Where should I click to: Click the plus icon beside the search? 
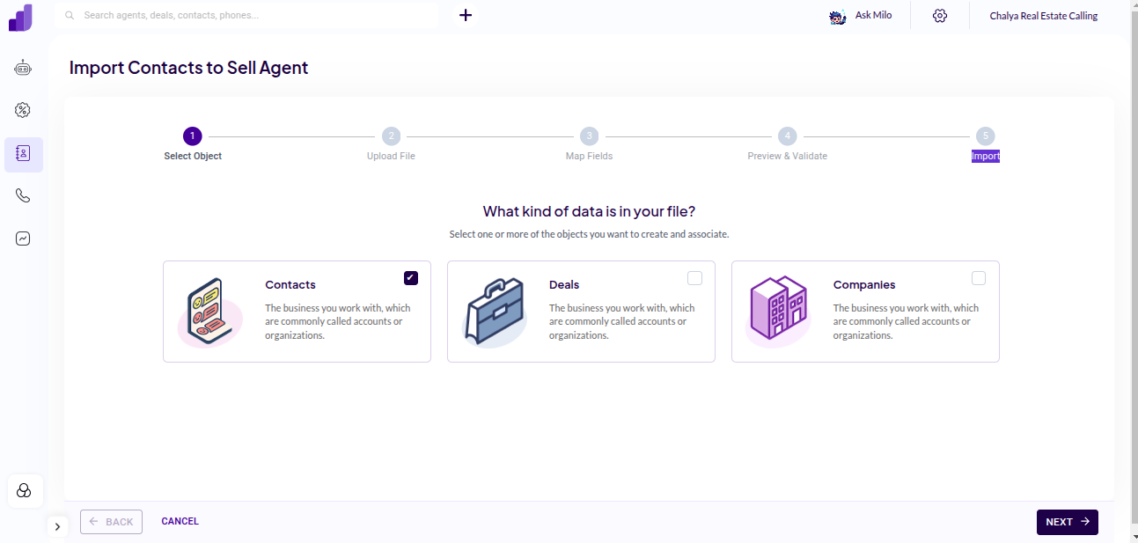(466, 15)
